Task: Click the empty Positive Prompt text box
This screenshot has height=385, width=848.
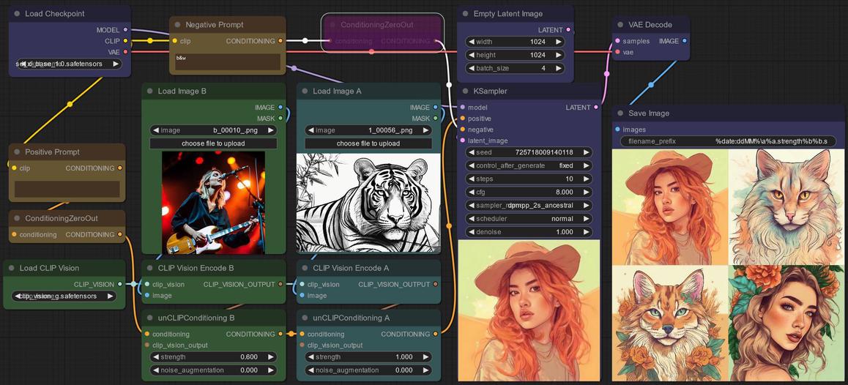Action: [67, 190]
